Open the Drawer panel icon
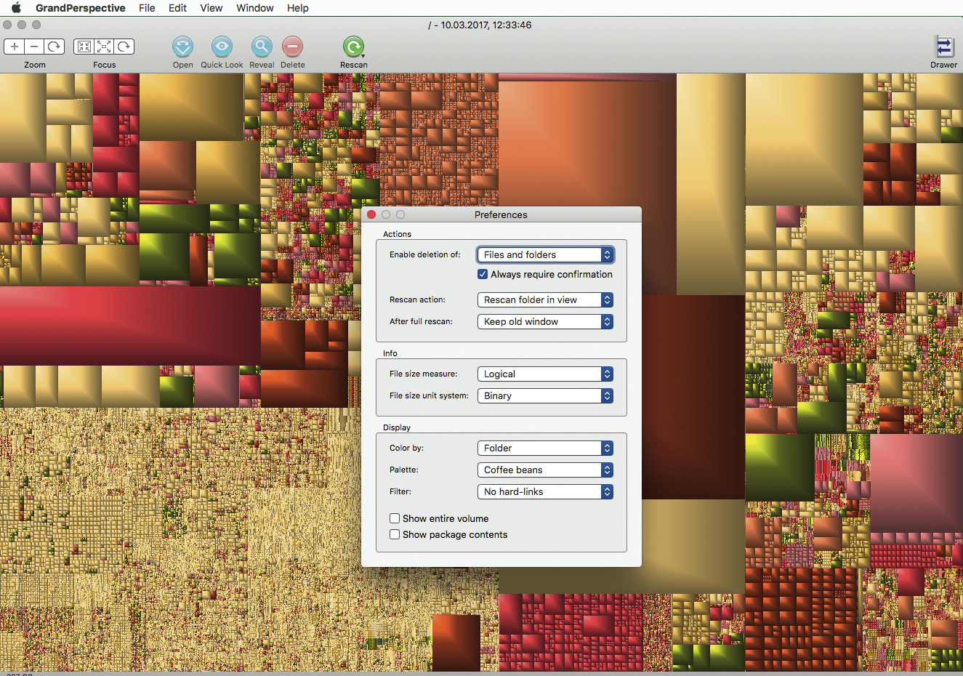This screenshot has height=676, width=963. [x=943, y=47]
